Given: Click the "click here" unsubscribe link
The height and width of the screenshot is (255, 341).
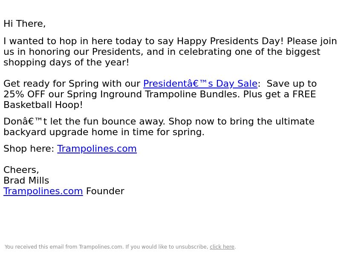Looking at the screenshot, I should 222,247.
